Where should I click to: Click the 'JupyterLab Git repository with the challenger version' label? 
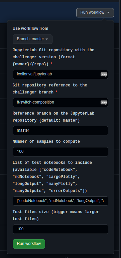pos(53,57)
